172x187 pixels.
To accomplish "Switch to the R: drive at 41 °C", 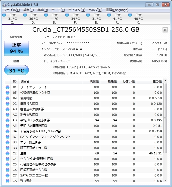I will point(117,19).
